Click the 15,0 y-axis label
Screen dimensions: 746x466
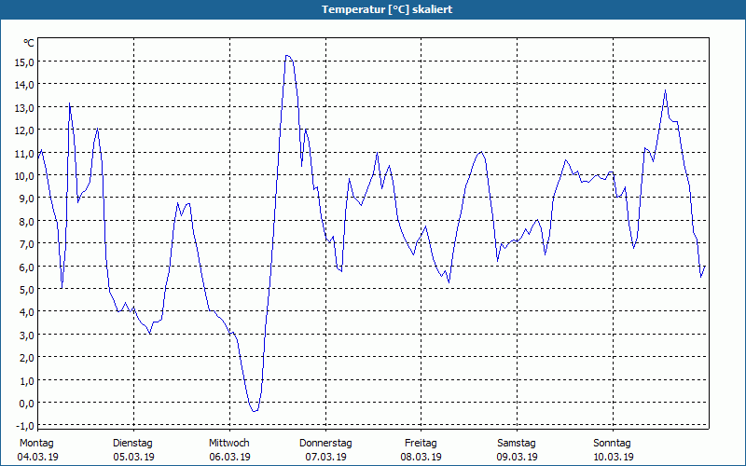tap(25, 62)
